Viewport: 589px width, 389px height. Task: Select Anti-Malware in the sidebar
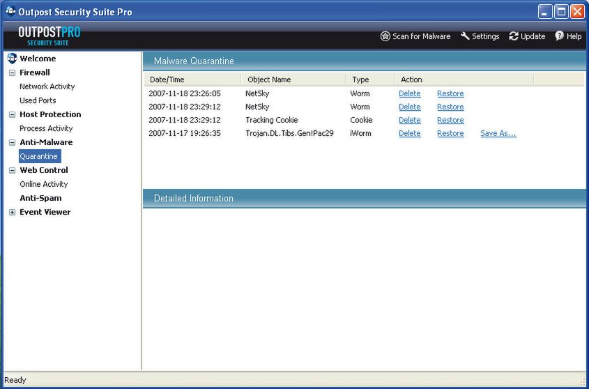pos(46,142)
